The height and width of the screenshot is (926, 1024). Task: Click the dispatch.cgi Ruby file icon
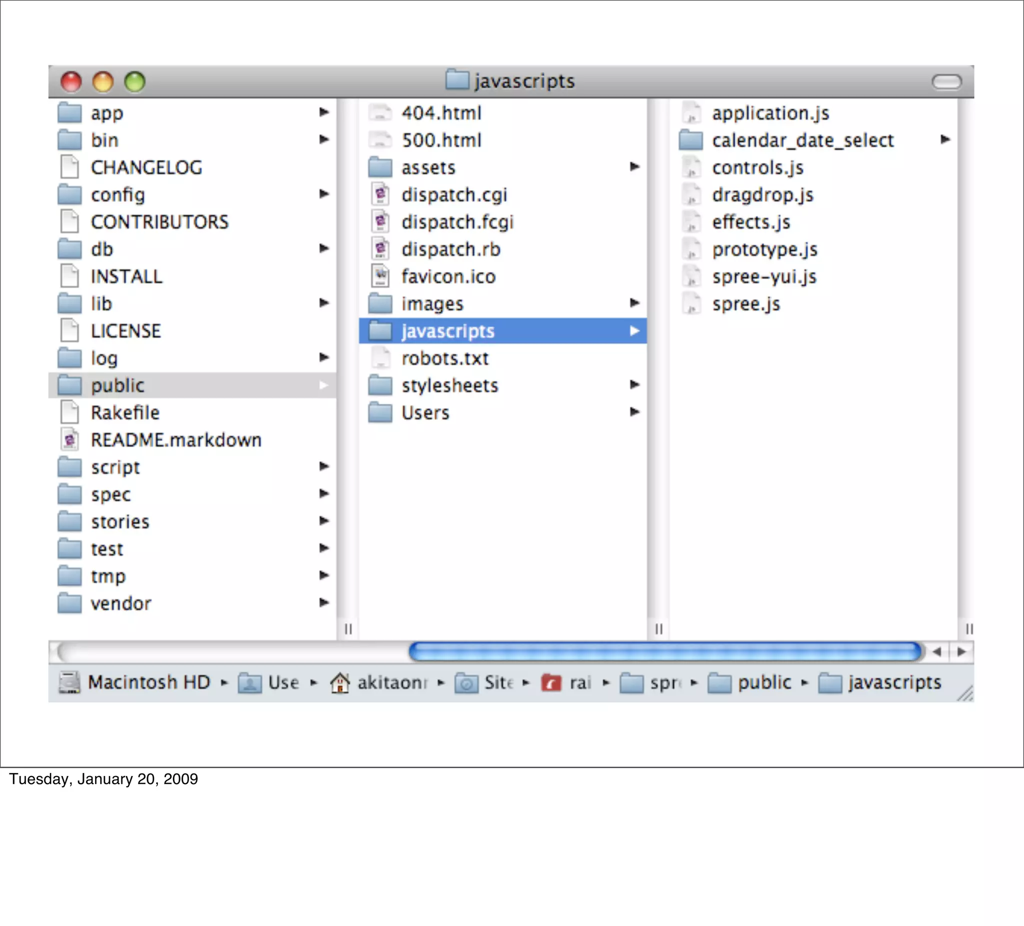coord(380,195)
